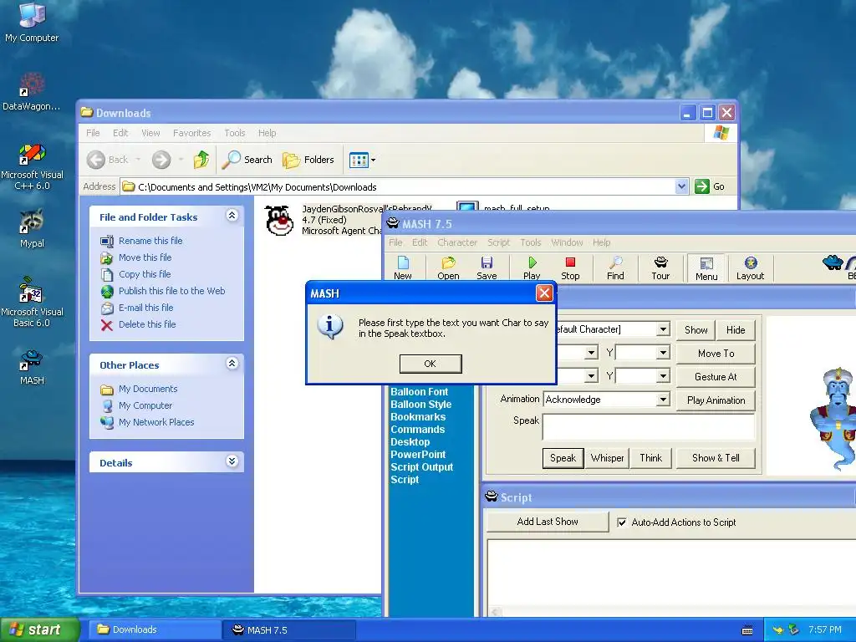The image size is (856, 642).
Task: Click the Hide character button
Action: [736, 329]
